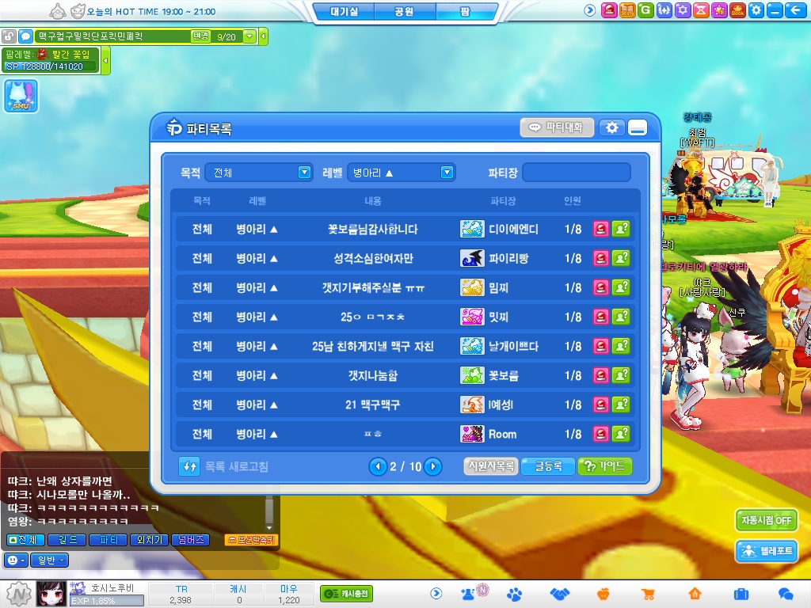Expand the 일반 chat mode dropdown
The width and height of the screenshot is (811, 608).
point(49,560)
